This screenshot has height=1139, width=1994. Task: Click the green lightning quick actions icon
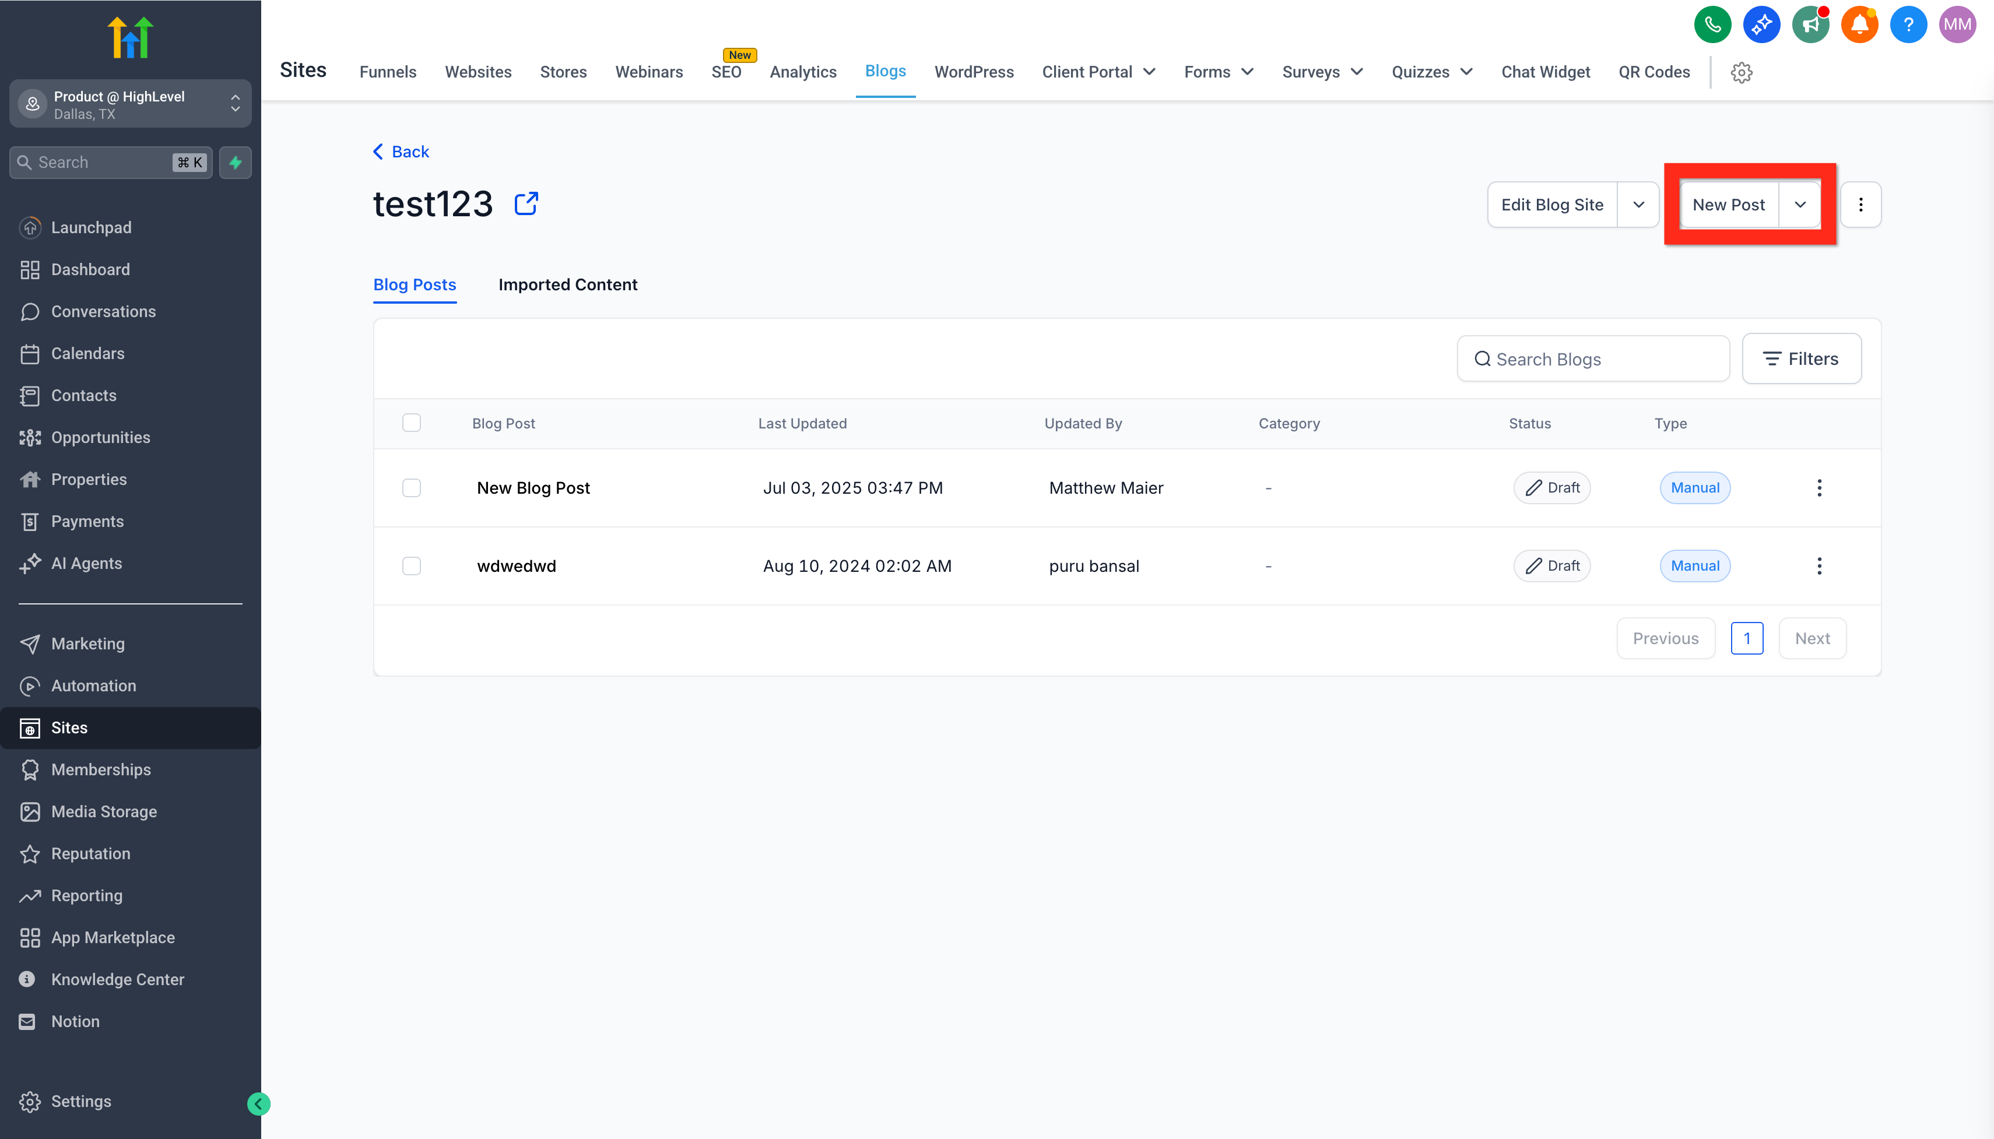236,163
